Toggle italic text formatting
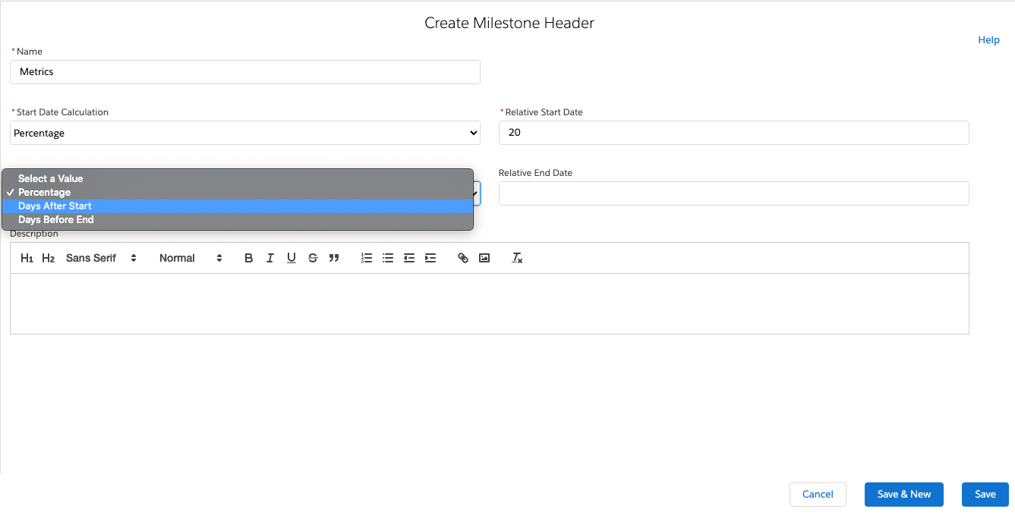Viewport: 1015px width, 515px height. click(270, 258)
